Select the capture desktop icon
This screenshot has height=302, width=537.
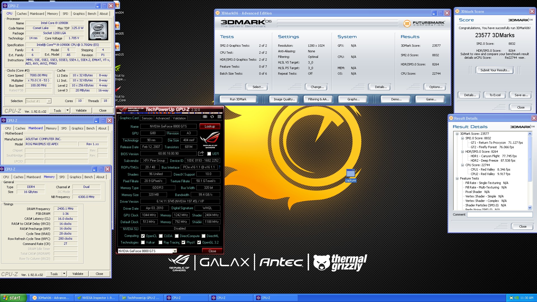click(x=350, y=176)
